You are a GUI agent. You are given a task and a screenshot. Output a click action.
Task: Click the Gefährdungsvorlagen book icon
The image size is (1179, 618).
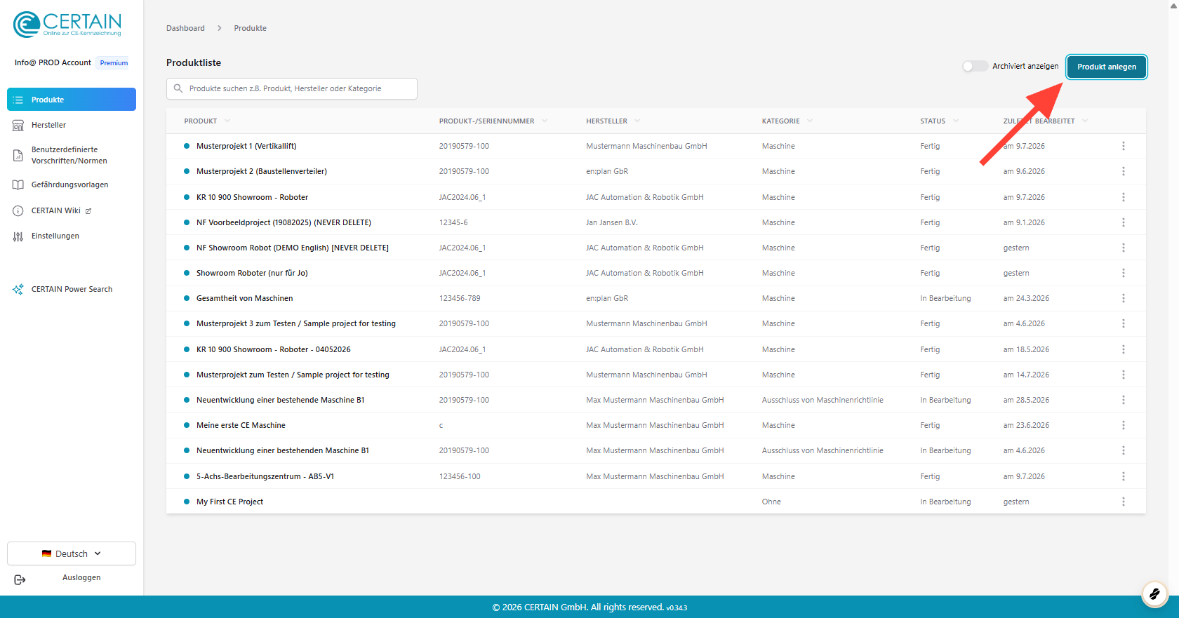point(18,185)
